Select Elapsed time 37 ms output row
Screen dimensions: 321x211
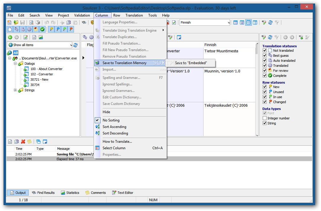pos(159,159)
